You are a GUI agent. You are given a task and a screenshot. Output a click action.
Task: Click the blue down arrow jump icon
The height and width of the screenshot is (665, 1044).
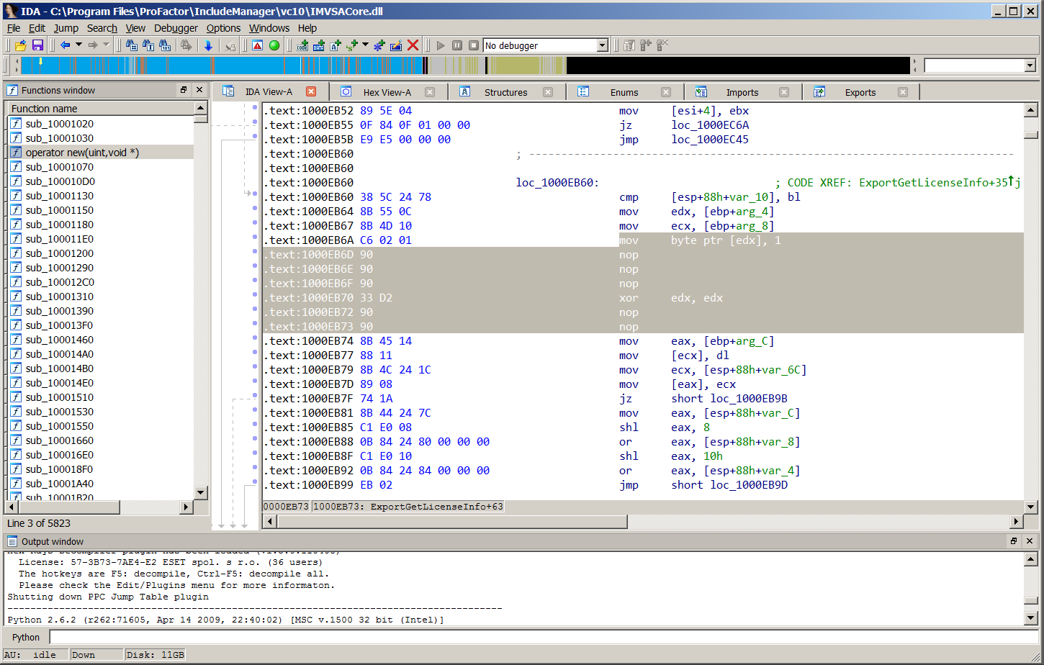(x=208, y=45)
